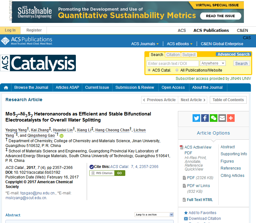Click the Log In button
Viewport: 256px width, 223px height.
[x=10, y=30]
